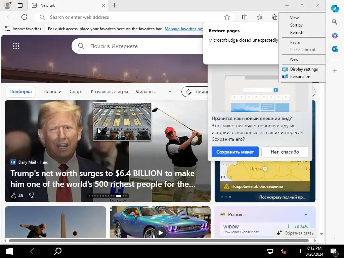Open the Trump Building thumbnail
The height and width of the screenshot is (258, 344).
[122, 122]
